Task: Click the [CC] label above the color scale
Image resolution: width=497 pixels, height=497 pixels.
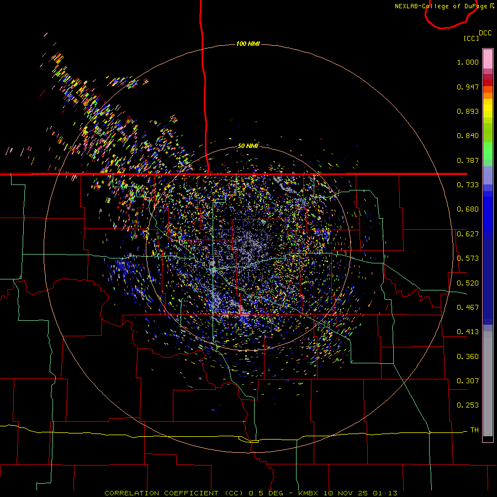Action: tap(471, 39)
